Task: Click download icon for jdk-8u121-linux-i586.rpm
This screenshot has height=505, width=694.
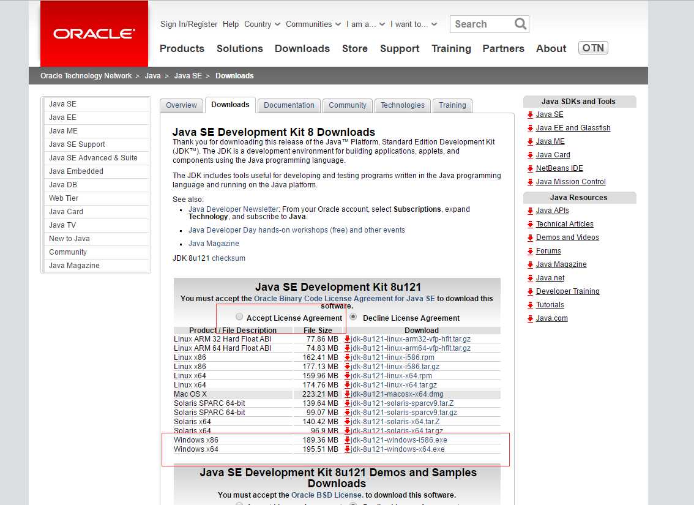Action: [348, 357]
